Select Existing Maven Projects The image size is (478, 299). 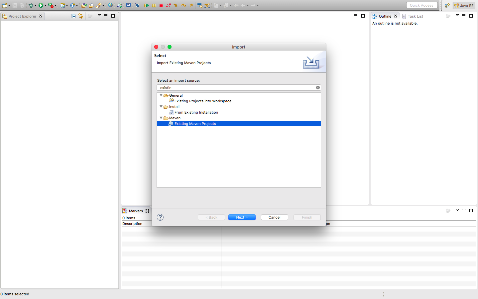(x=239, y=124)
